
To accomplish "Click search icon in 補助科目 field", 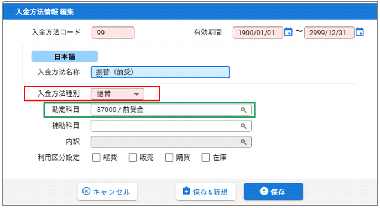I will (243, 126).
